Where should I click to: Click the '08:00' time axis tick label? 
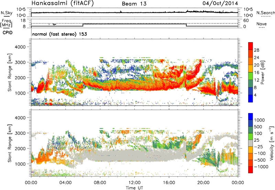point(100,183)
